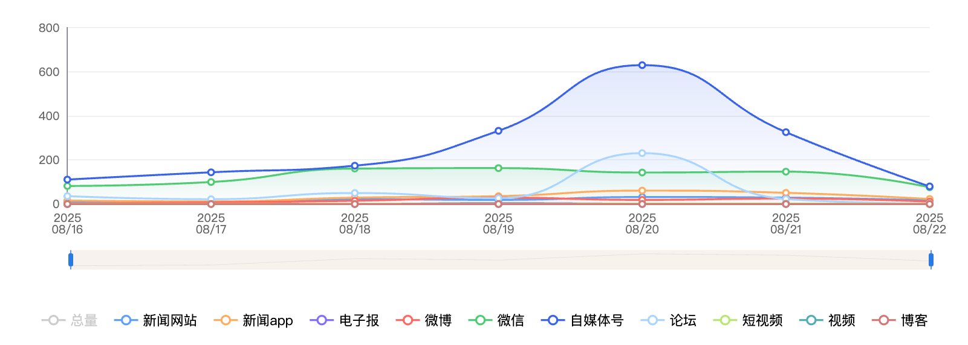The image size is (968, 345).
Task: Hide the 新闻网站 series via legend
Action: [x=156, y=320]
